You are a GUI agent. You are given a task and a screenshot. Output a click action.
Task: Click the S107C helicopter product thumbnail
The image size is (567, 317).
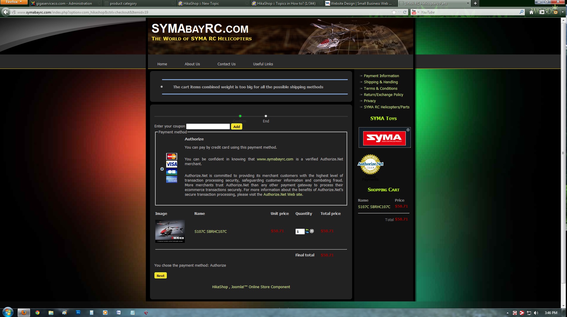pos(170,231)
